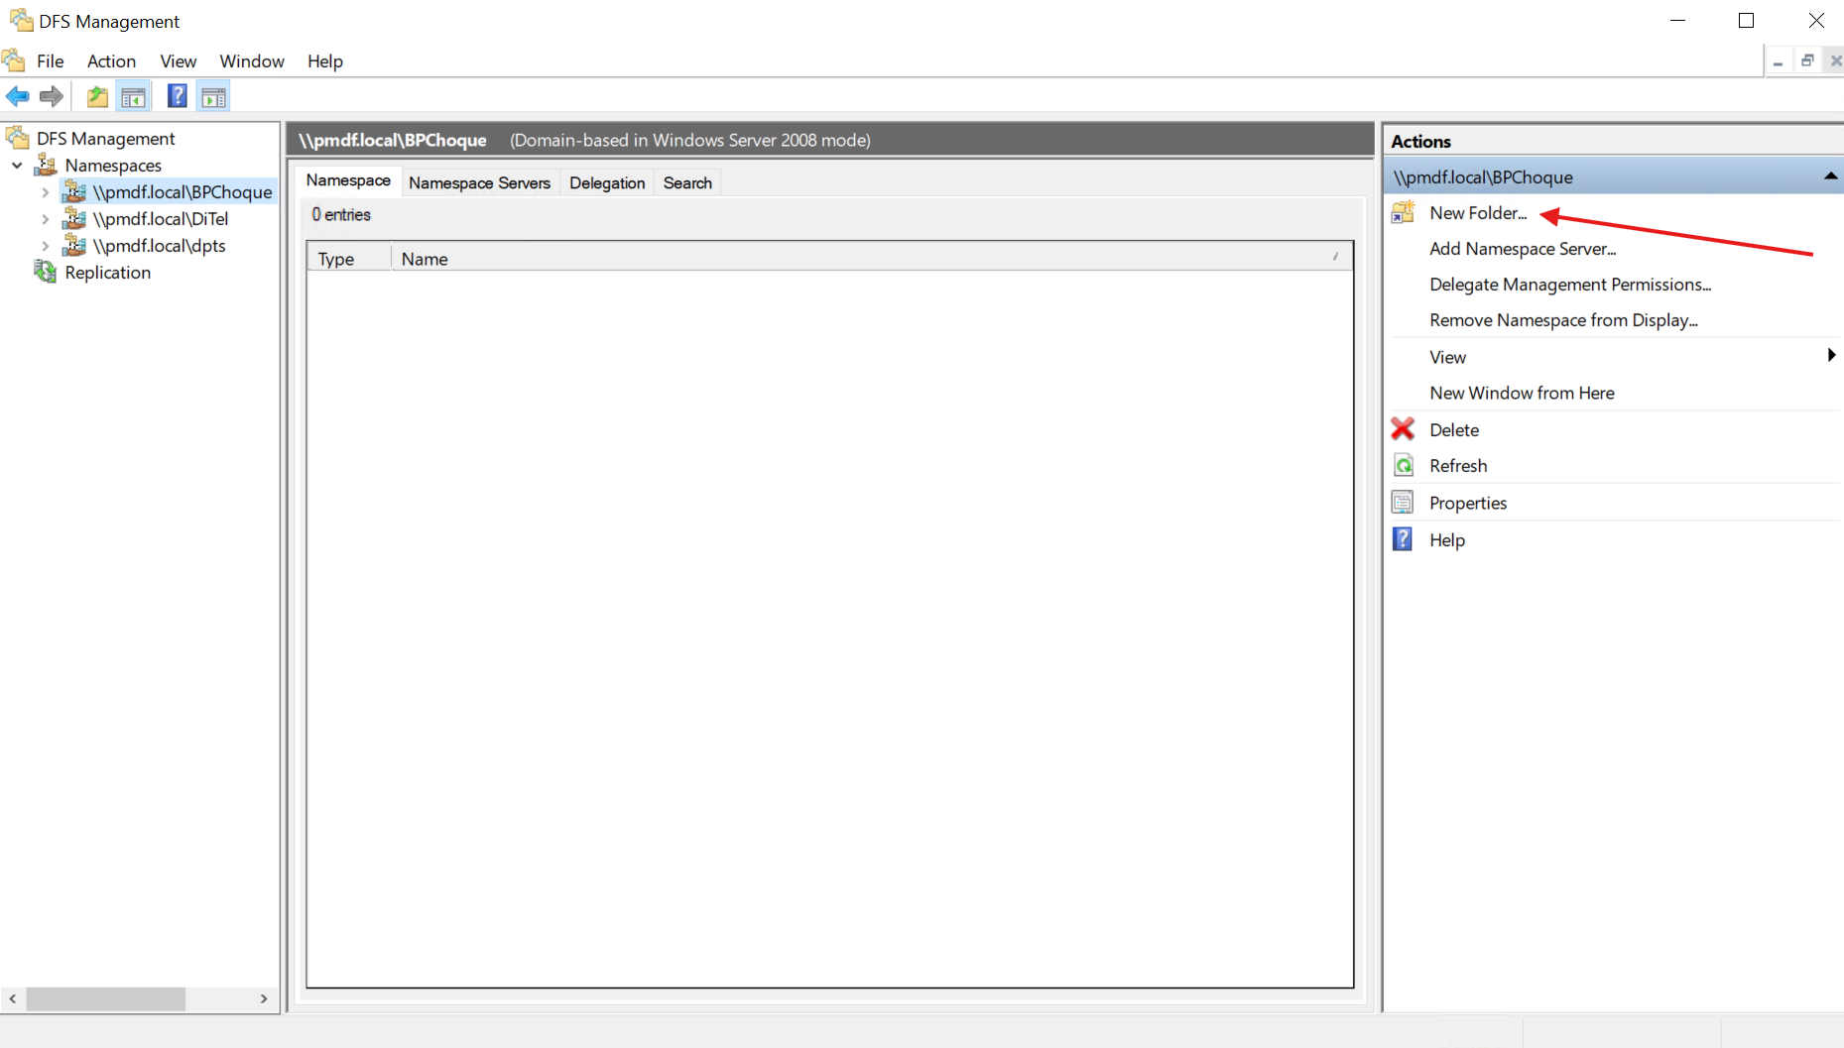1844x1048 pixels.
Task: Click the red Delete X icon
Action: click(x=1403, y=429)
